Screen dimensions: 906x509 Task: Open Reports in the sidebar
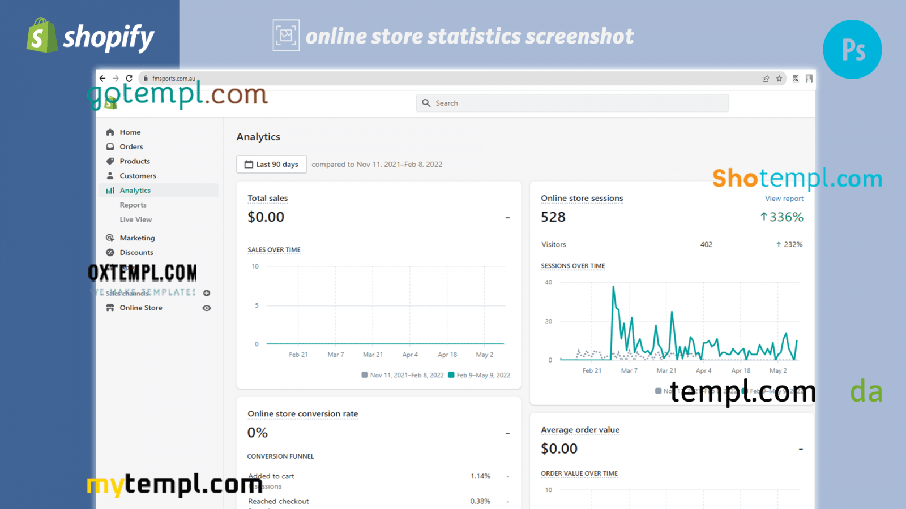(x=133, y=205)
